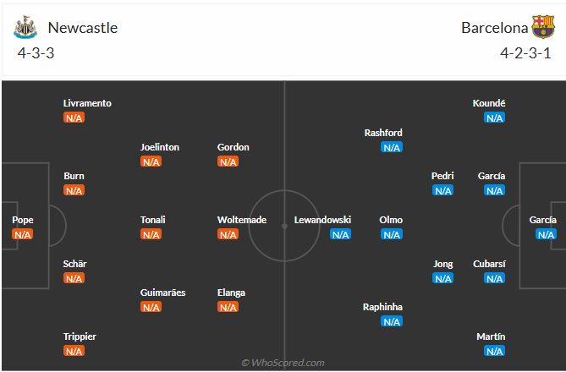
Task: Open Tonali's player name
Action: click(153, 220)
